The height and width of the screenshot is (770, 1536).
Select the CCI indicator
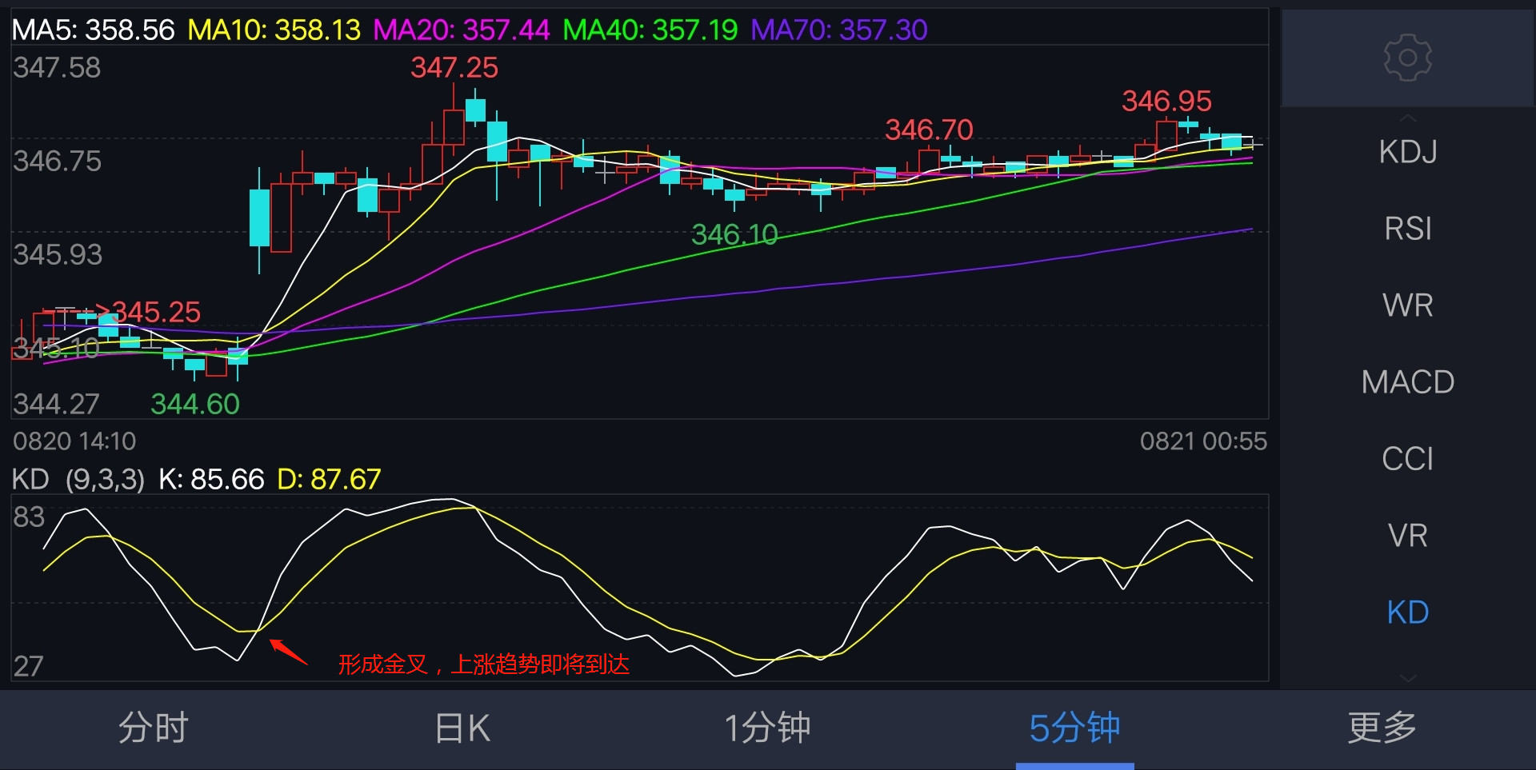(x=1408, y=458)
